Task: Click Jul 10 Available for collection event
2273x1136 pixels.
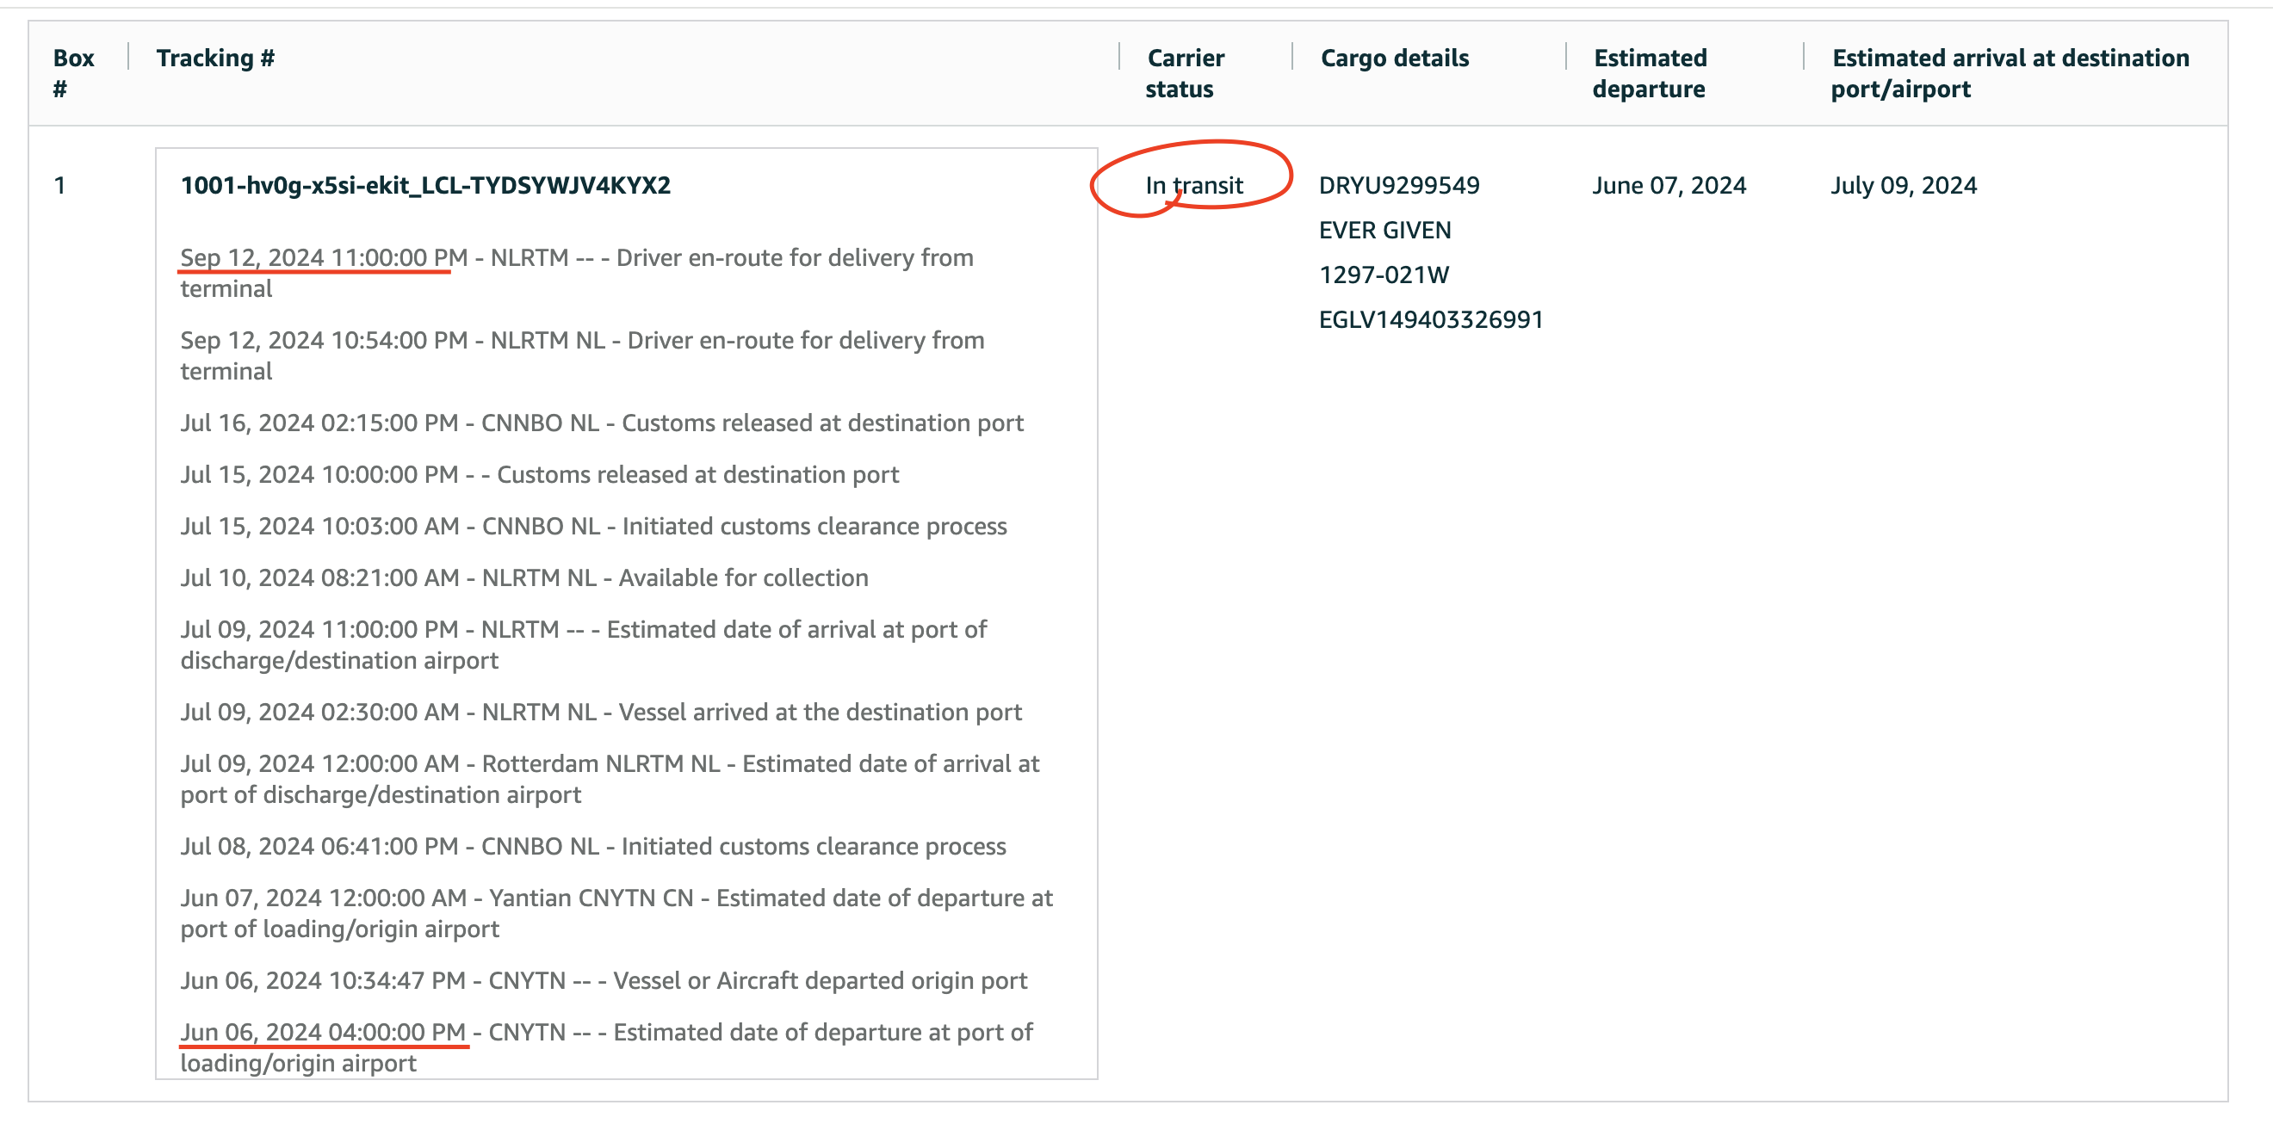Action: (x=524, y=577)
